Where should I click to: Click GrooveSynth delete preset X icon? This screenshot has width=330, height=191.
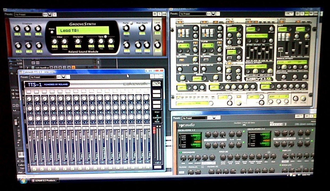click(x=54, y=15)
